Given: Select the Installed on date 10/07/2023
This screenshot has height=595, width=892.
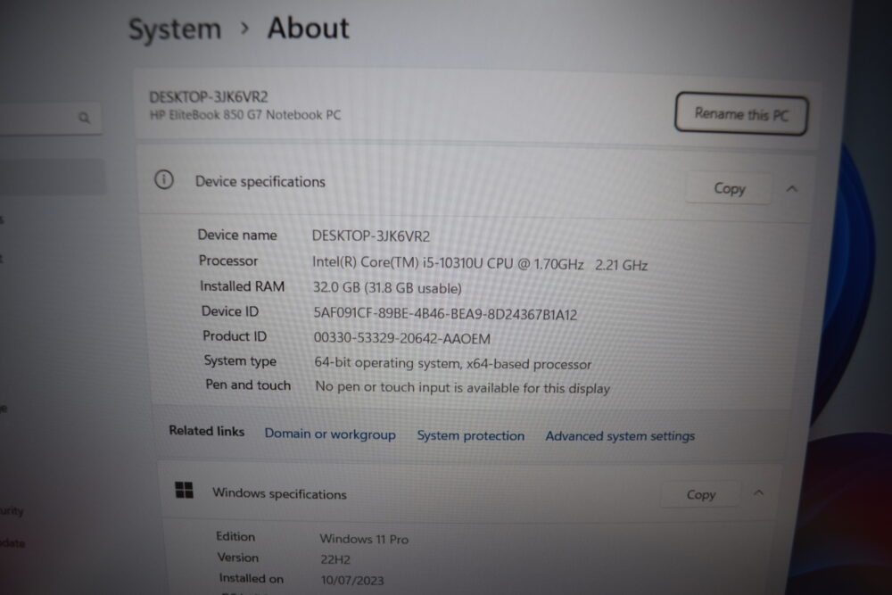Looking at the screenshot, I should pyautogui.click(x=352, y=580).
